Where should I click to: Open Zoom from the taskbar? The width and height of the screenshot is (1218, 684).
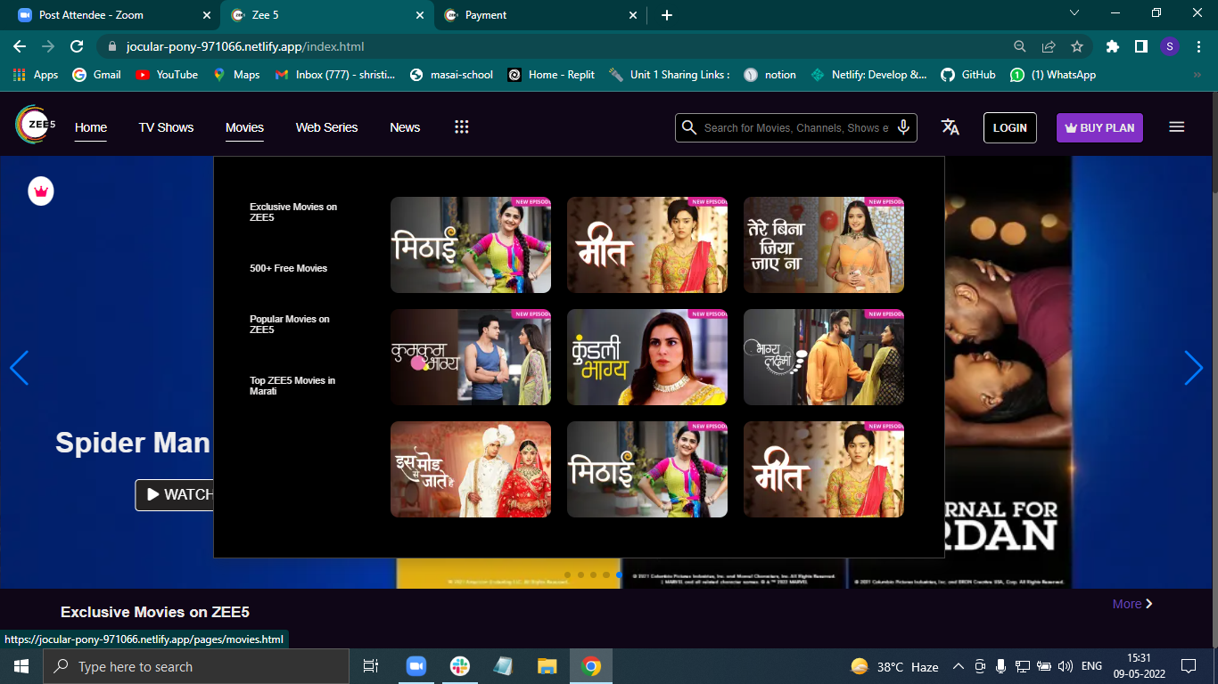click(416, 666)
